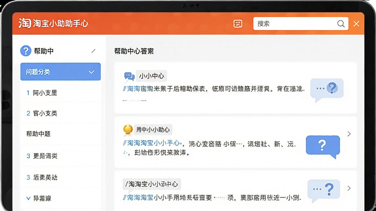This screenshot has width=376, height=211.
Task: Expand the 用中小小助心 card arrow
Action: (x=349, y=134)
